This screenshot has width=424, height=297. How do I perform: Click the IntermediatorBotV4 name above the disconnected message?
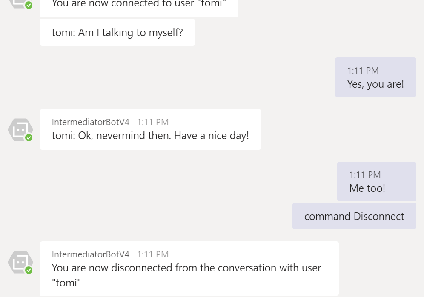(x=91, y=254)
